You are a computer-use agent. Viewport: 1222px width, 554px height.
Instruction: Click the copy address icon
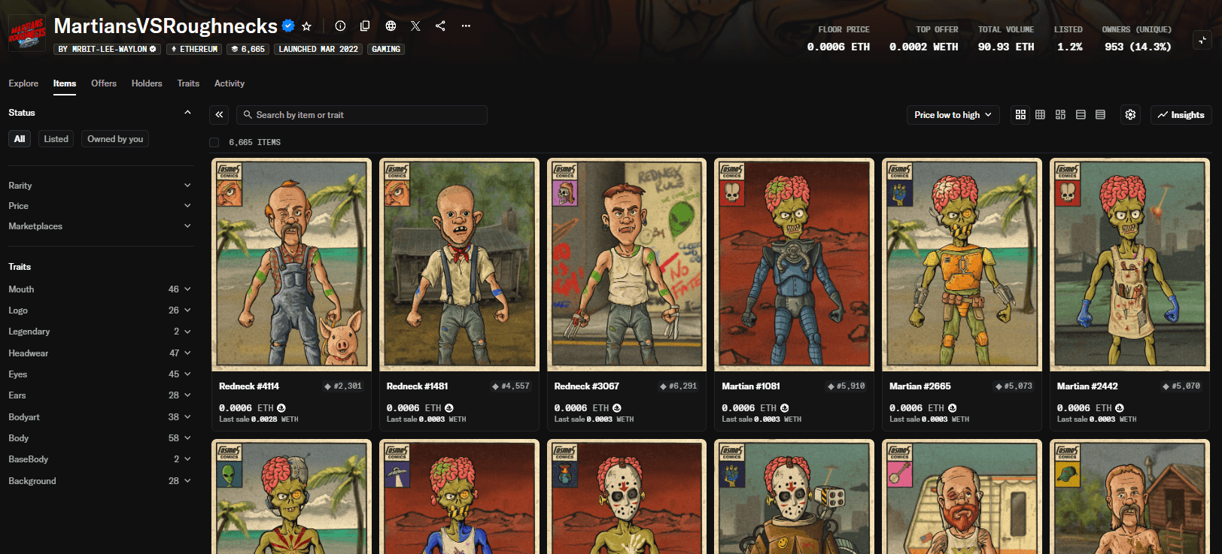tap(365, 26)
